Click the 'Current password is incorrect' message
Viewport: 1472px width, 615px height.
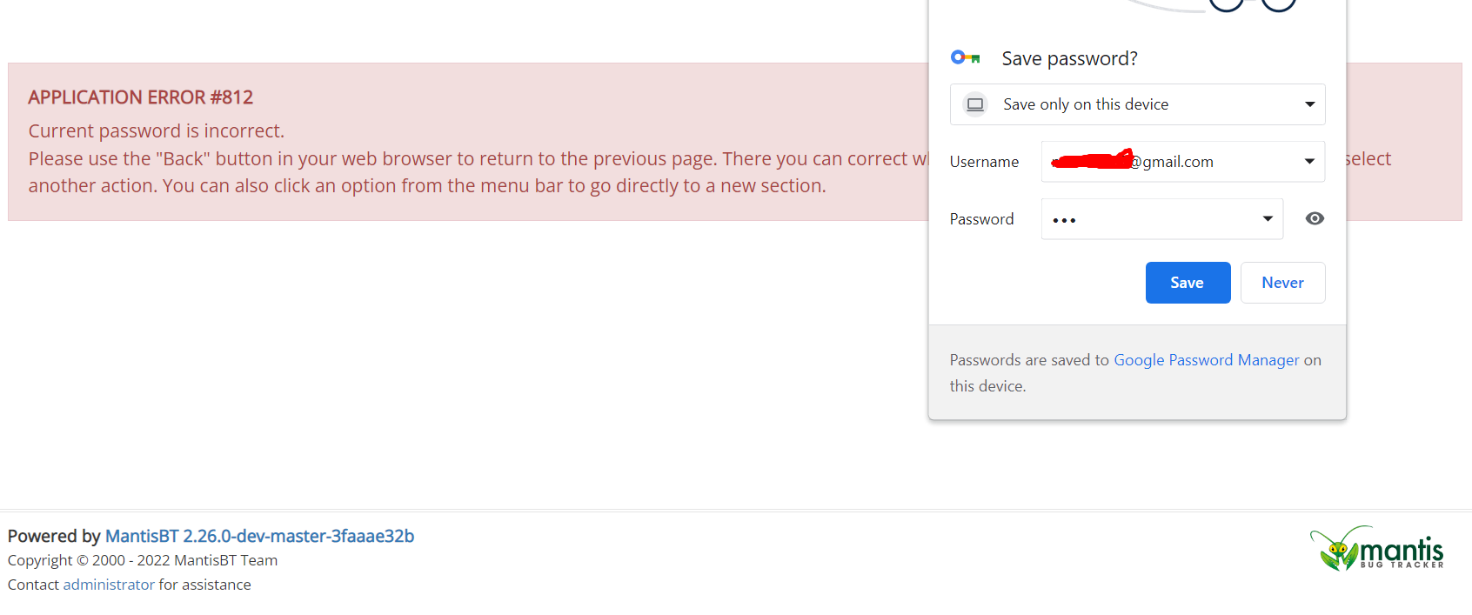click(157, 131)
